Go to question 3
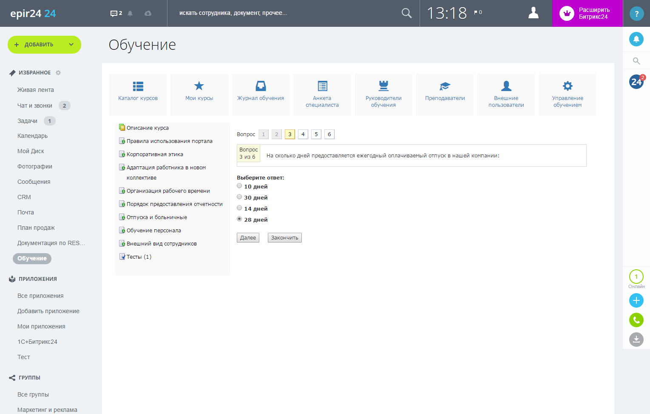This screenshot has height=414, width=650. point(290,134)
